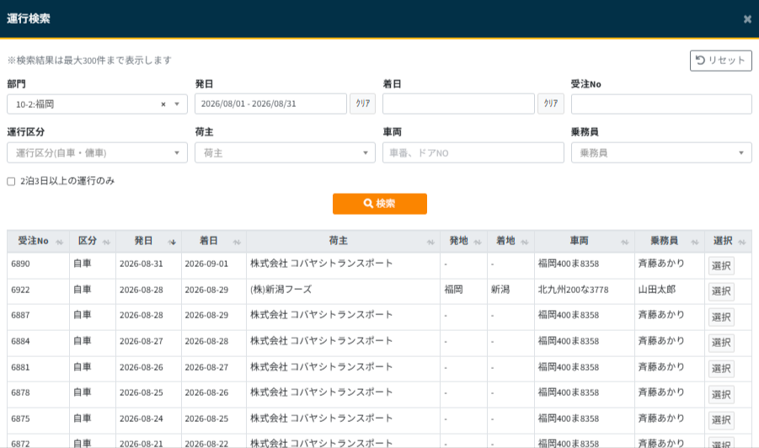759x448 pixels.
Task: Click 選択 button for order 6922
Action: (721, 291)
